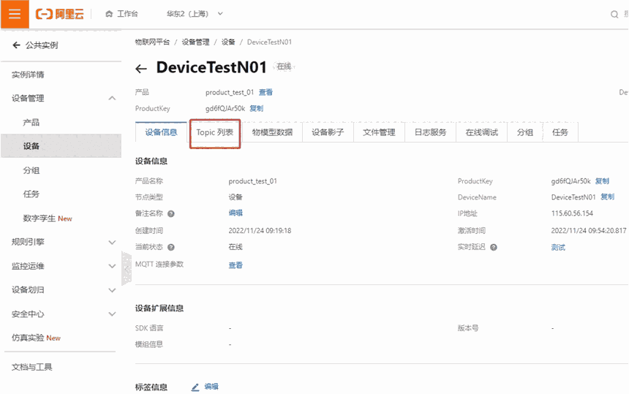Click 复制 link next to ProductKey header
This screenshot has width=629, height=394.
(256, 108)
